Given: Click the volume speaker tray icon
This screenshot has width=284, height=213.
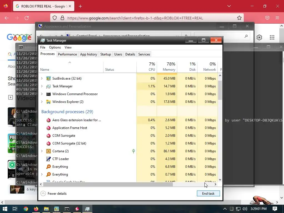Looking at the screenshot, I should (245, 209).
